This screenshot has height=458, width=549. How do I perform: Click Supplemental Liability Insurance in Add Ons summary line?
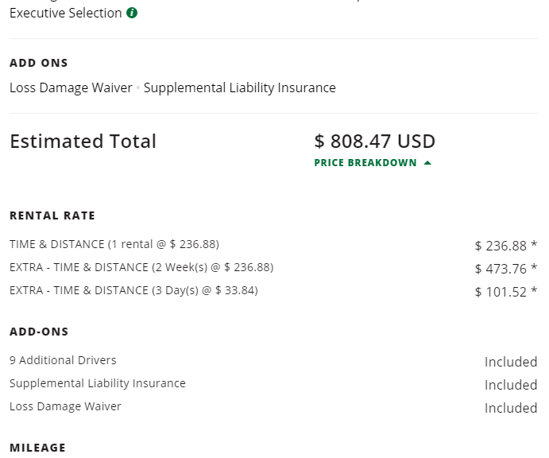[x=239, y=87]
